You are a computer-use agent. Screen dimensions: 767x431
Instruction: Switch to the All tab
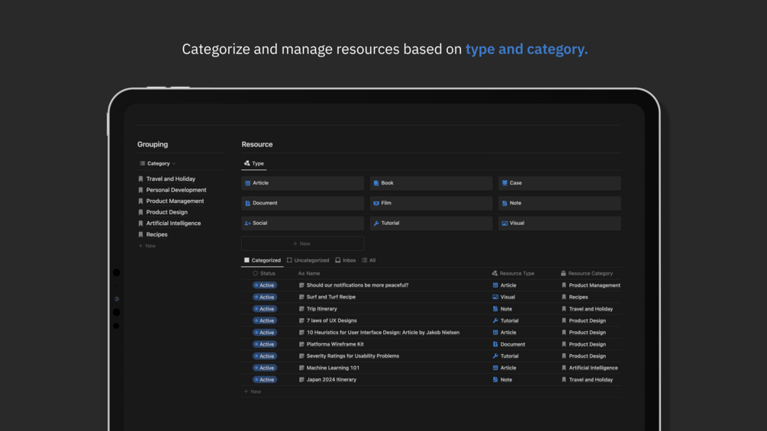(x=369, y=260)
